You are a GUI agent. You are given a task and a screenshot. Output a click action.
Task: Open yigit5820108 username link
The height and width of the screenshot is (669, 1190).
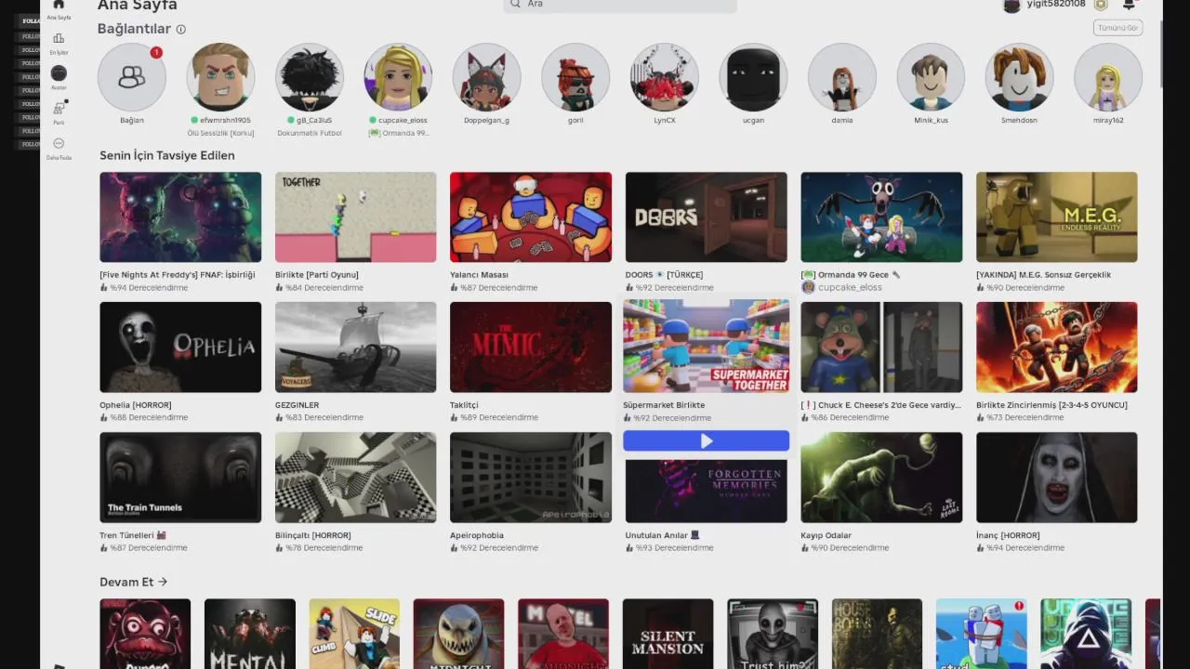coord(1056,5)
